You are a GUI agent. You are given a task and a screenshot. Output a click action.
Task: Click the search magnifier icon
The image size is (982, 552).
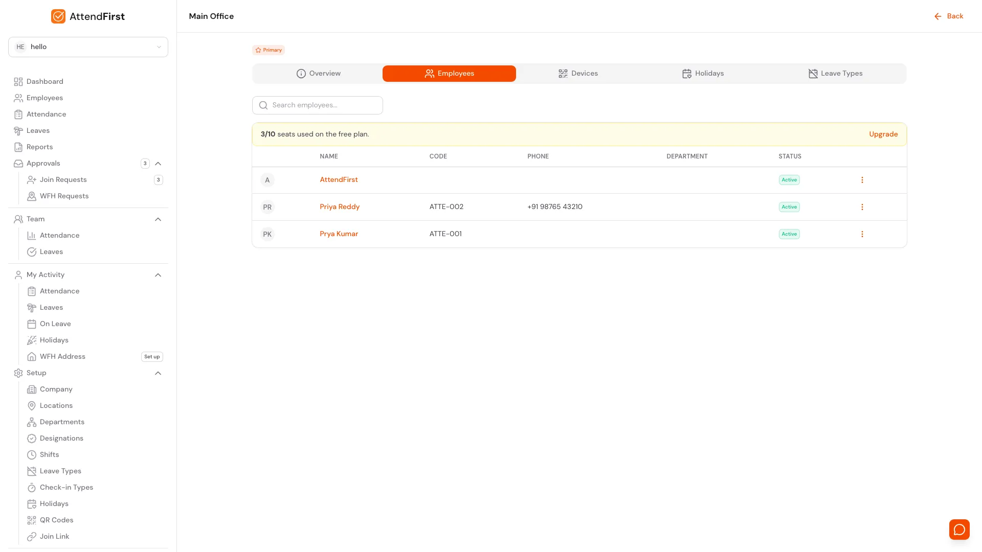tap(263, 105)
